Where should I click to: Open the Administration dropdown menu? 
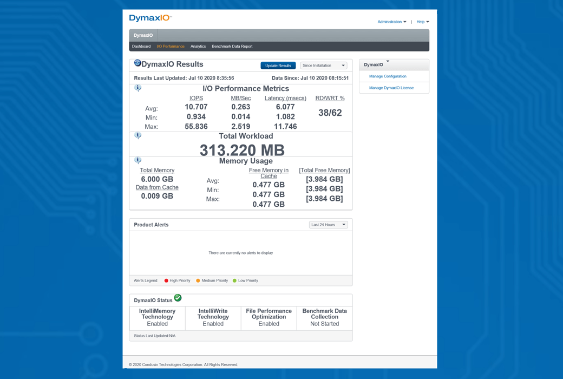[x=391, y=22]
